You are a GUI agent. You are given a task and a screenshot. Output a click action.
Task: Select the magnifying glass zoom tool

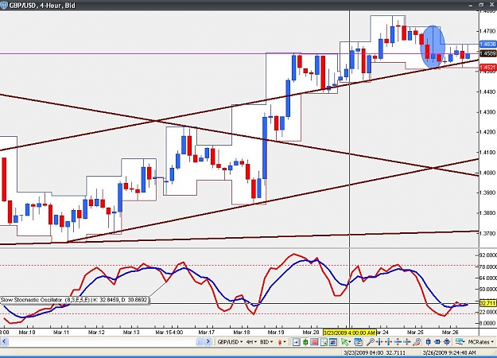(371, 342)
